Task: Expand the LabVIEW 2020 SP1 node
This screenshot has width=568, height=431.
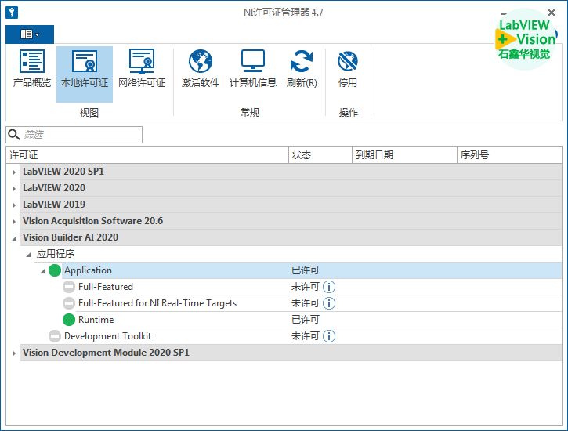Action: point(13,172)
